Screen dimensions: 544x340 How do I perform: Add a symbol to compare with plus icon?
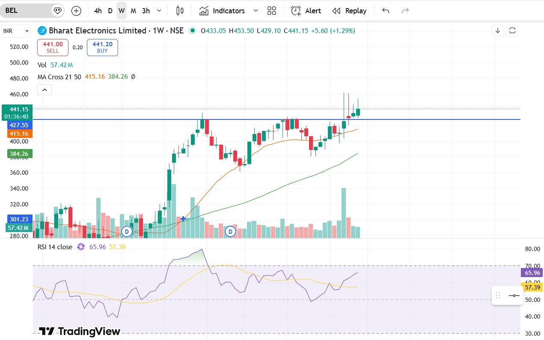tap(76, 11)
